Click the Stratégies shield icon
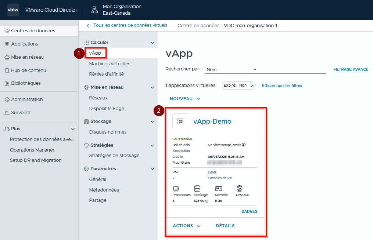 pyautogui.click(x=86, y=145)
